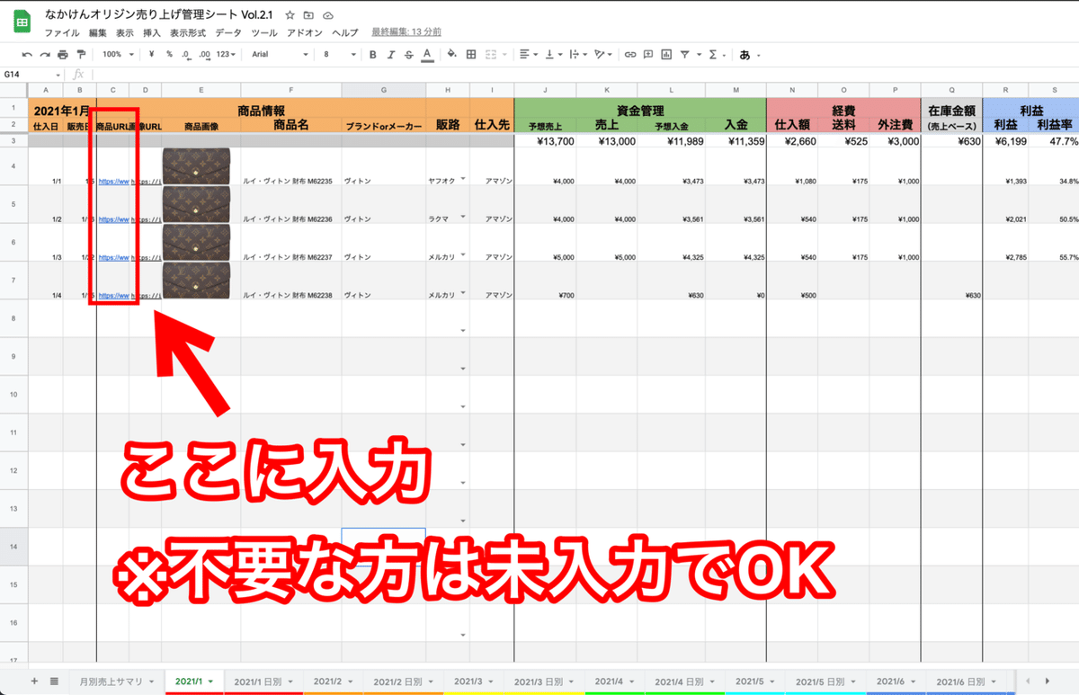Screen dimensions: 1079x695
Task: Insert a comment via toolbar
Action: 647,54
